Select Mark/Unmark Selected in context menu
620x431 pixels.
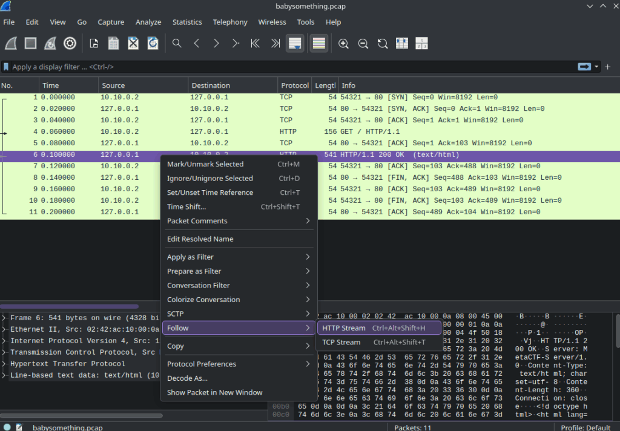pos(239,164)
